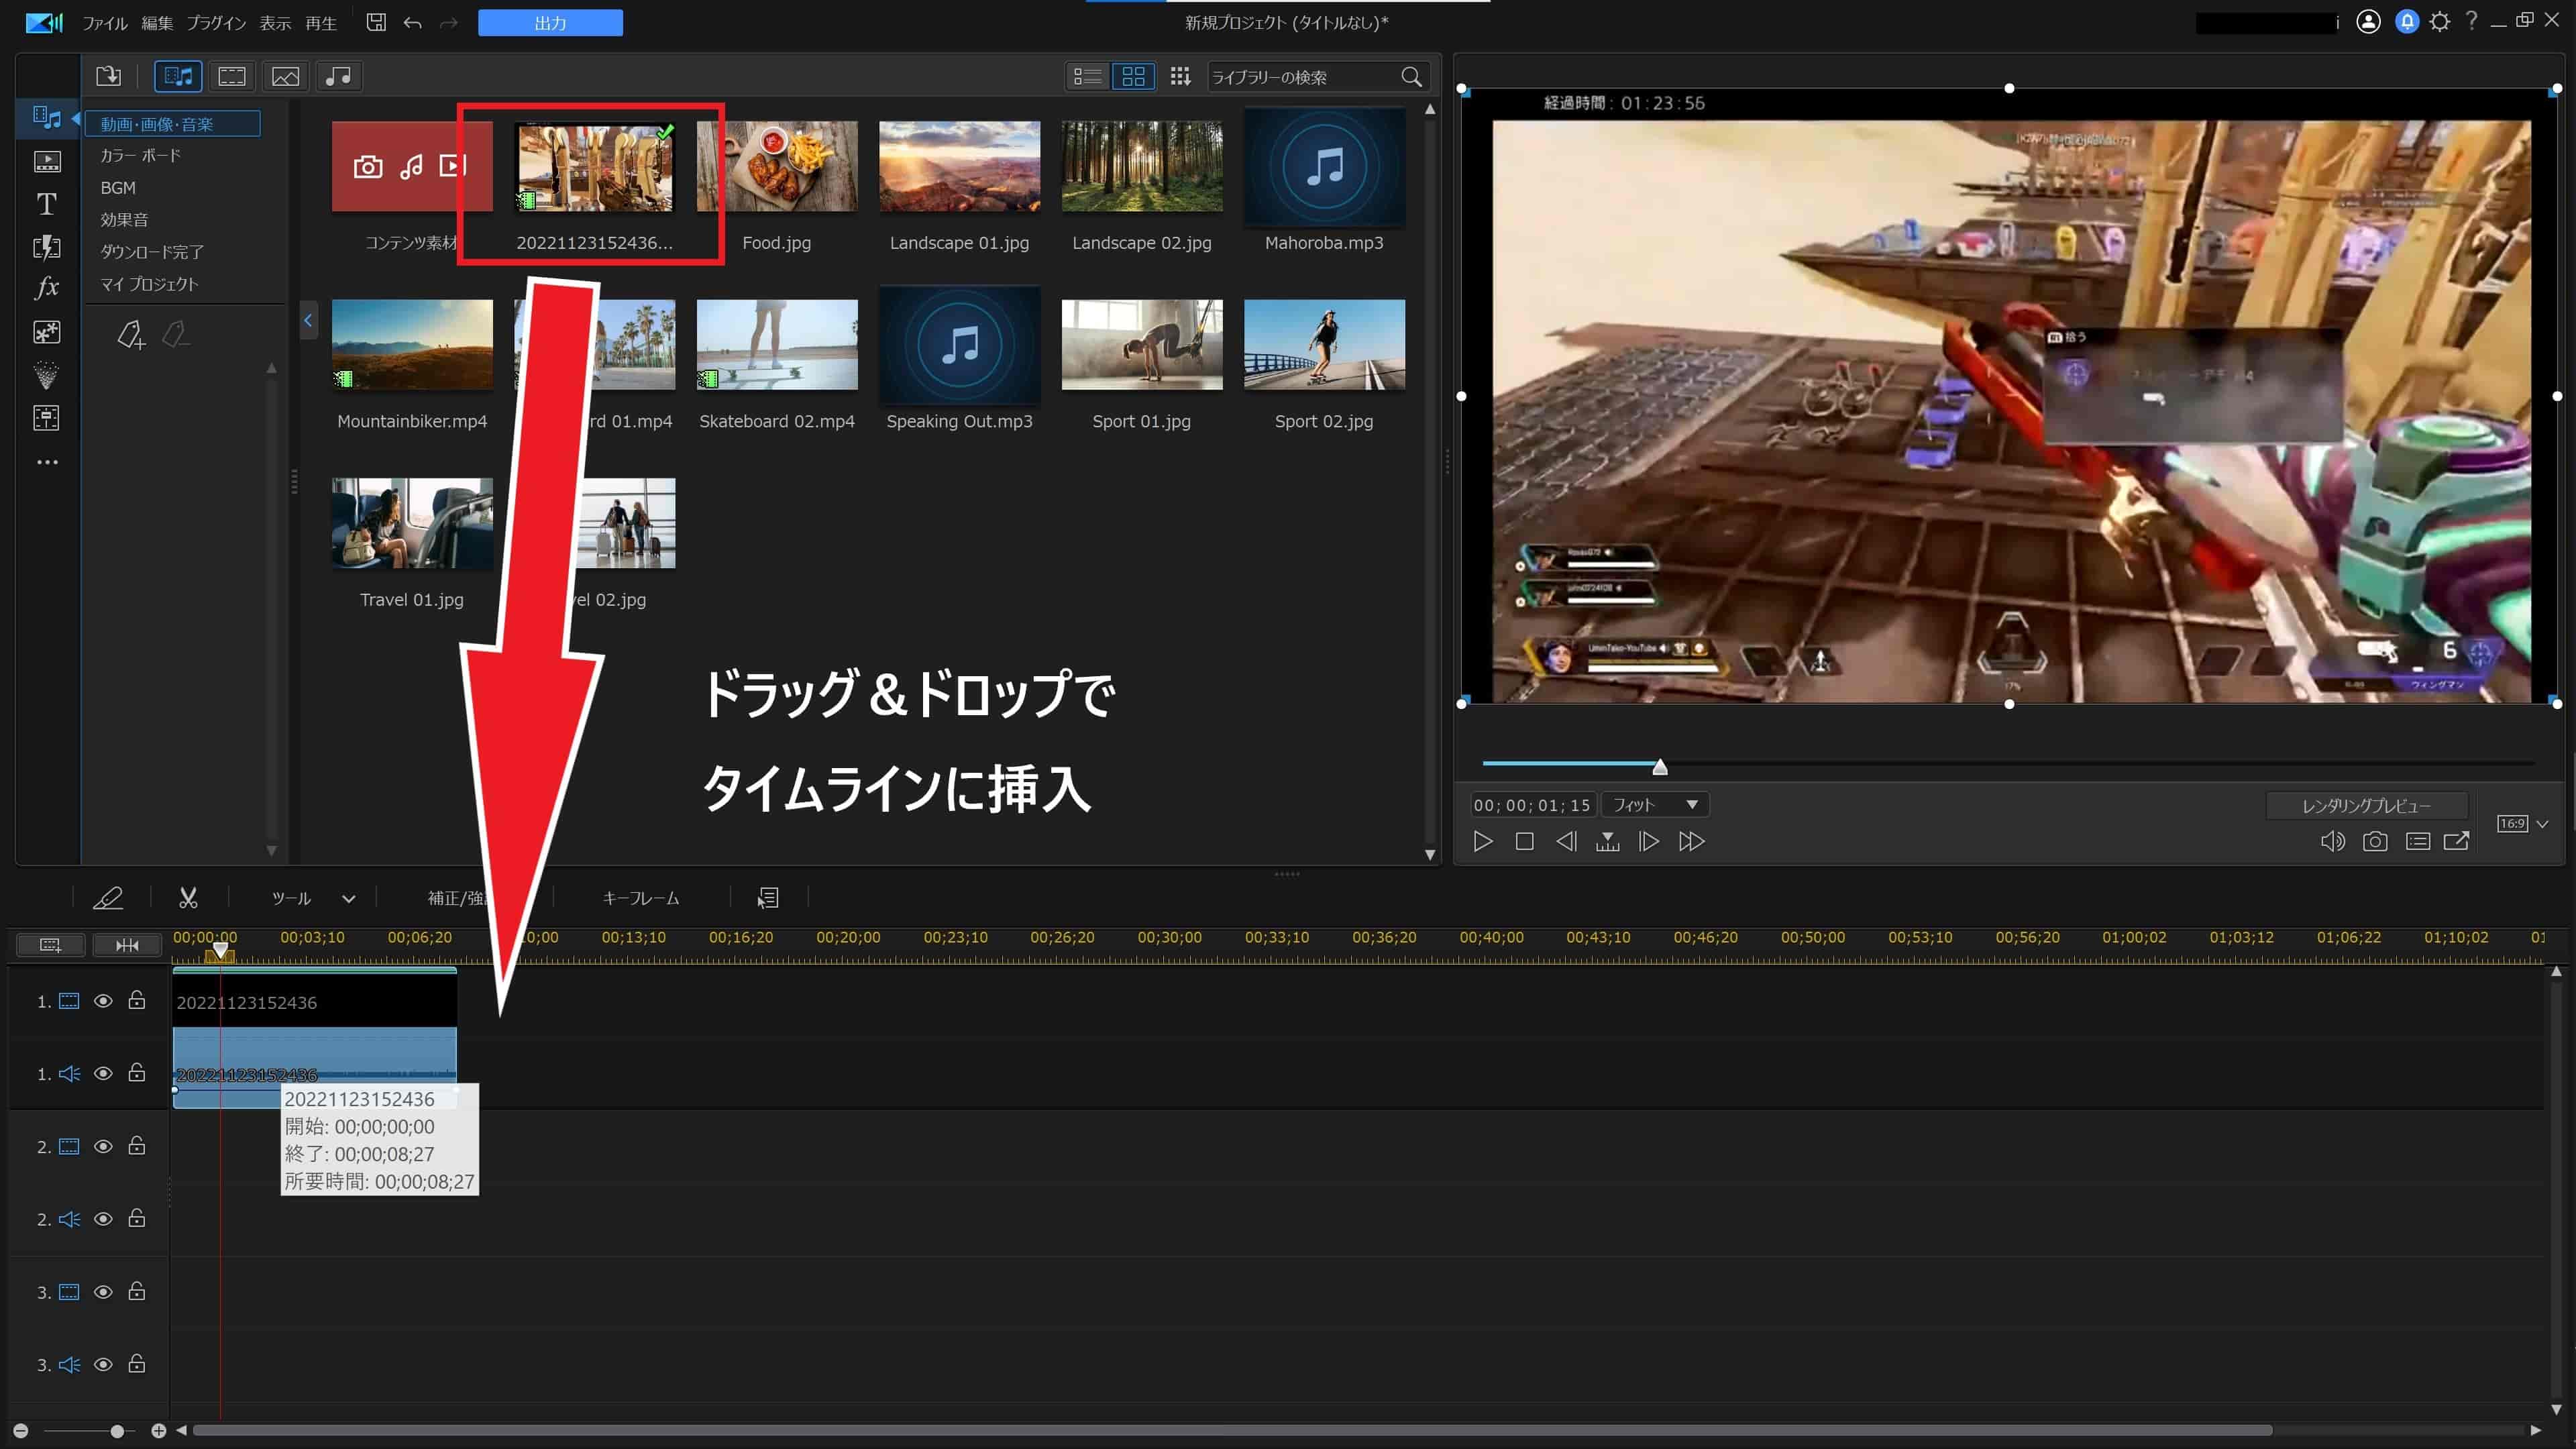Click the キーフレーム button
This screenshot has height=1449, width=2576.
coord(640,898)
